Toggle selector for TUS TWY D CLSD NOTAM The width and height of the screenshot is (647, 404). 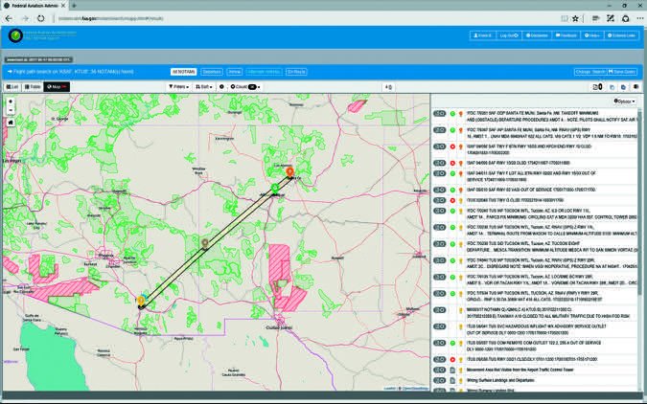click(x=439, y=199)
